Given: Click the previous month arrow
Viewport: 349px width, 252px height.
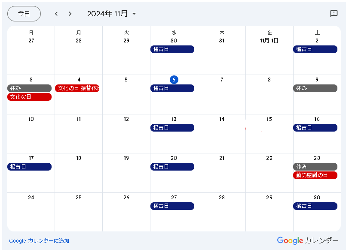Looking at the screenshot, I should [x=56, y=14].
